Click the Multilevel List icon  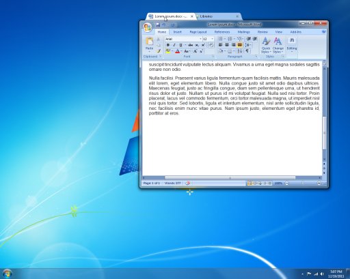click(x=239, y=39)
